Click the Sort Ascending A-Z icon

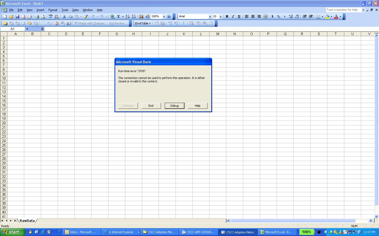pyautogui.click(x=127, y=17)
